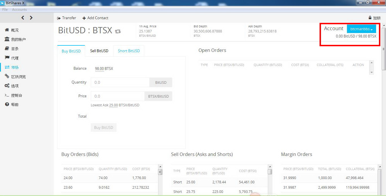The image size is (386, 196).
Task: Click the Buy Orders cost 212.78232
Action: click(141, 187)
